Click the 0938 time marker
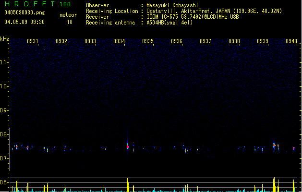This screenshot has height=192, width=302. (234, 41)
